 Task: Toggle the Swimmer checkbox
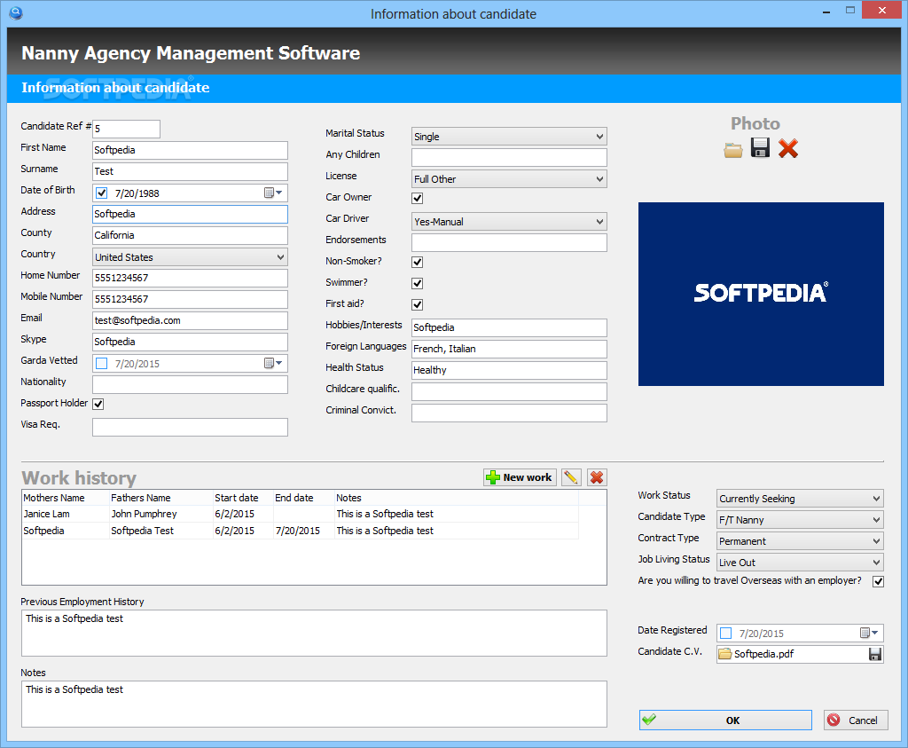(x=418, y=283)
